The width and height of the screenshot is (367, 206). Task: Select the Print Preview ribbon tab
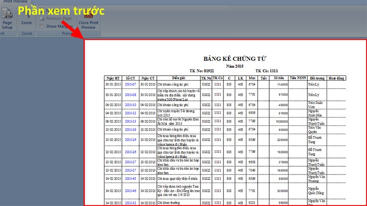point(15,2)
